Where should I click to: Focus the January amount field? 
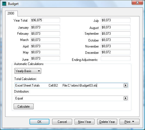(45, 27)
